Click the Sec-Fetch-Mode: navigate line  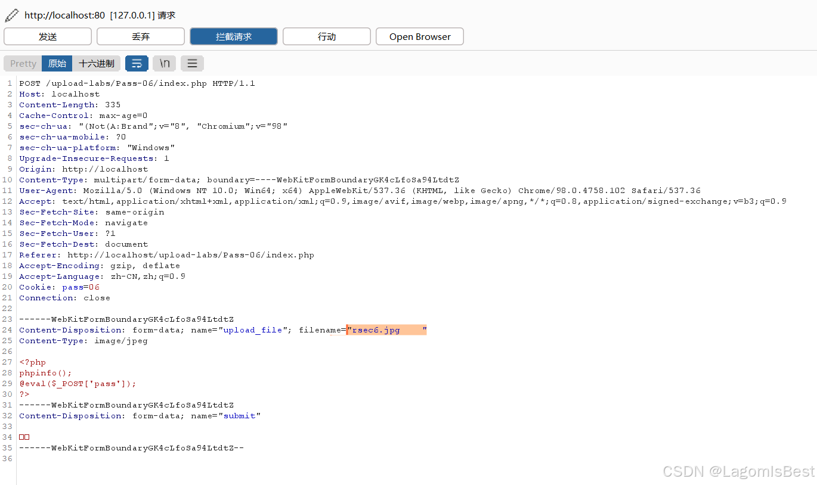83,223
